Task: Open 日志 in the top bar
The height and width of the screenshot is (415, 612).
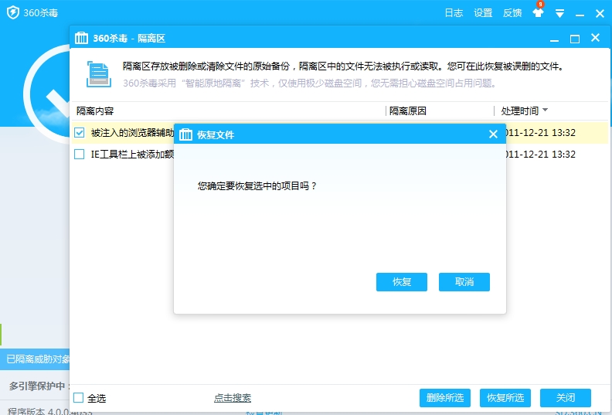Action: point(454,13)
